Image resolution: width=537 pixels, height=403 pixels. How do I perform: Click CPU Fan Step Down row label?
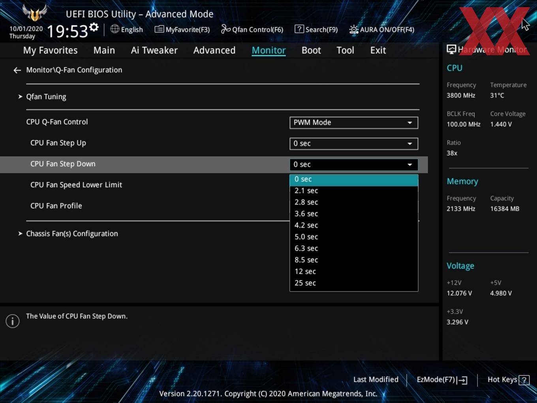click(x=63, y=164)
